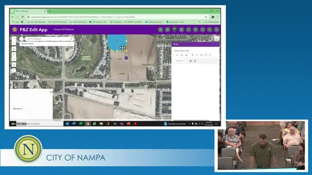Click the Nampa GIS Website header link
This screenshot has width=312, height=175.
(x=64, y=29)
